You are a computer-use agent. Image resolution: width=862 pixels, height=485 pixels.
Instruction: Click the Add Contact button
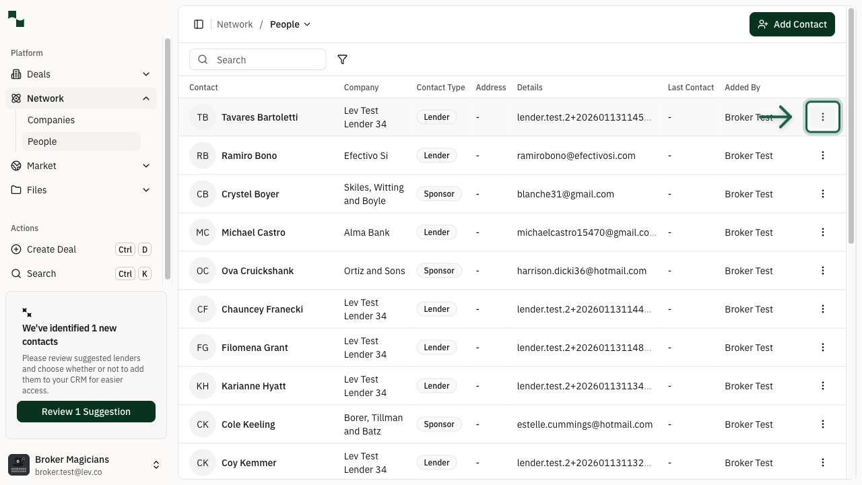pos(792,24)
